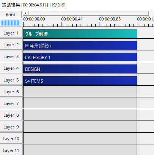
Task: Toggle Layer 4 header button
Action: pos(11,68)
